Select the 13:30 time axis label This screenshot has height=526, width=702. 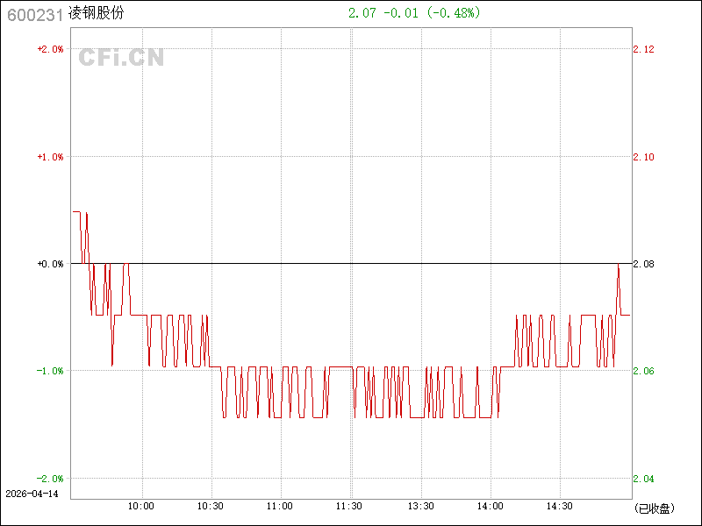tap(420, 506)
